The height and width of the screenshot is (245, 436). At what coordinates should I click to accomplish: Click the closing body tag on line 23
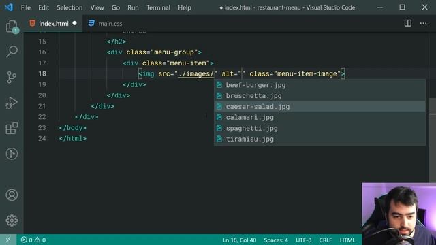pos(73,128)
